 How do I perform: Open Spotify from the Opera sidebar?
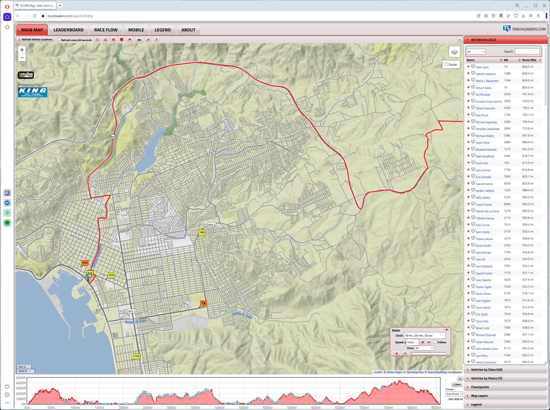click(x=7, y=223)
